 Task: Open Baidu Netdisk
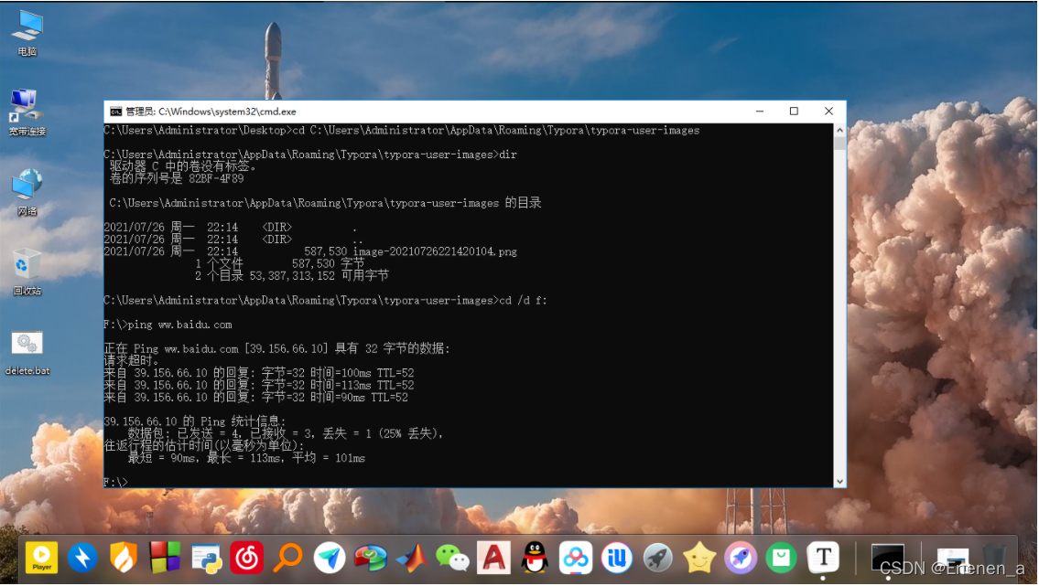(x=575, y=557)
